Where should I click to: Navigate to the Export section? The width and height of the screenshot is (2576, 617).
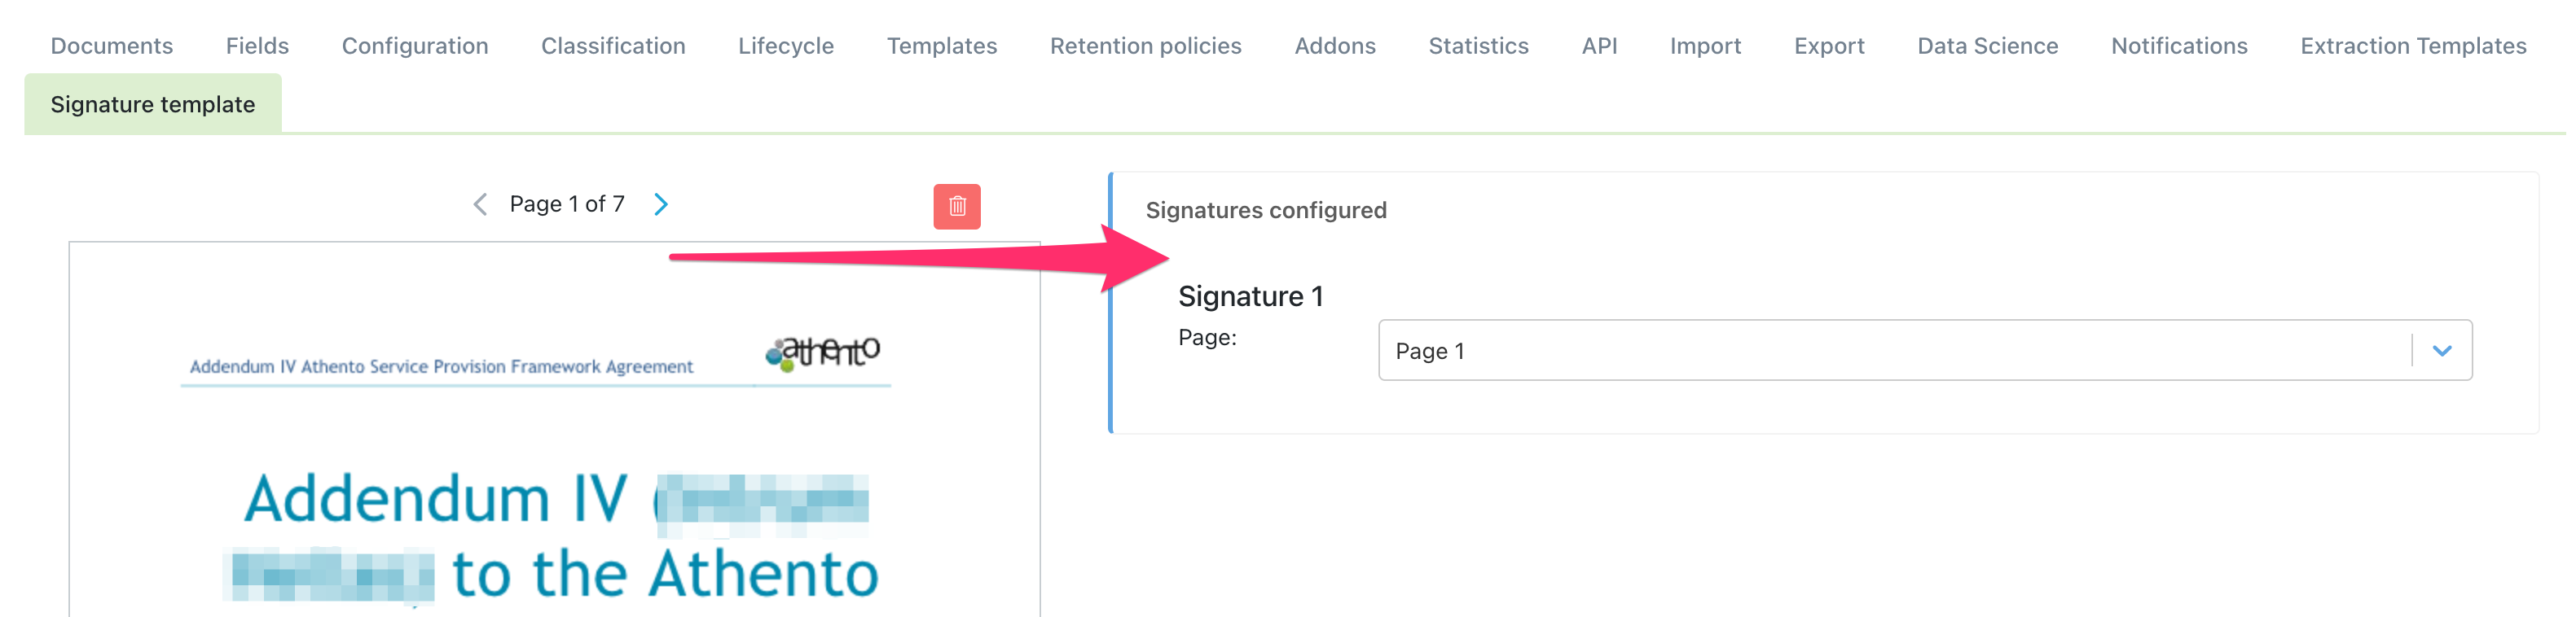1829,45
